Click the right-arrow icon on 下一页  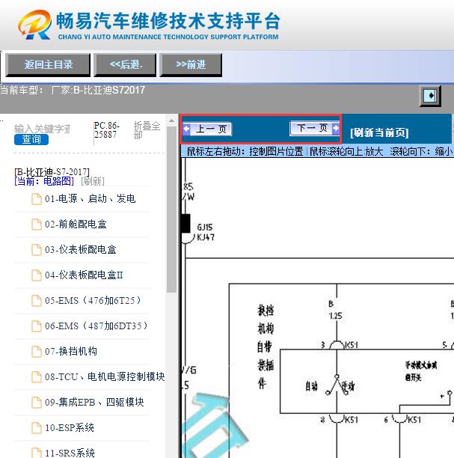336,128
